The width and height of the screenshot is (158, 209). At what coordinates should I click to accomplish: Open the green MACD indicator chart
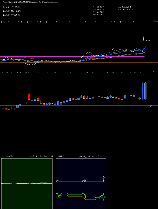pos(27,184)
